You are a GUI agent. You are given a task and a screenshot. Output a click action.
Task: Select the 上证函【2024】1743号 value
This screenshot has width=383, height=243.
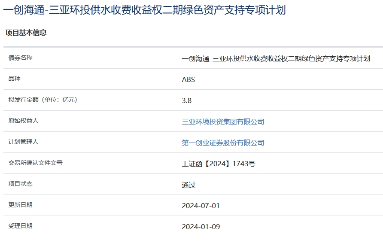click(219, 164)
